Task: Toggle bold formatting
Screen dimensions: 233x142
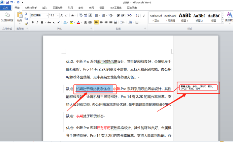Action: click(x=33, y=22)
